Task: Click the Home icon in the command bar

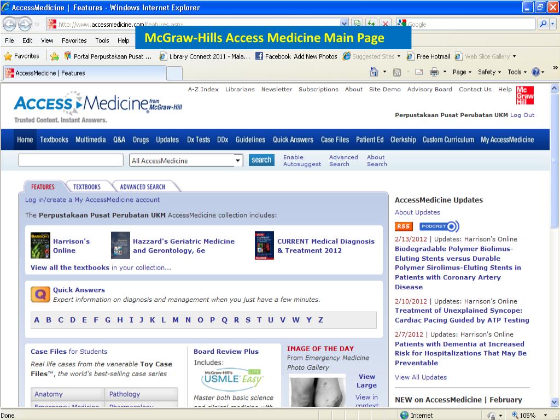Action: pos(374,72)
